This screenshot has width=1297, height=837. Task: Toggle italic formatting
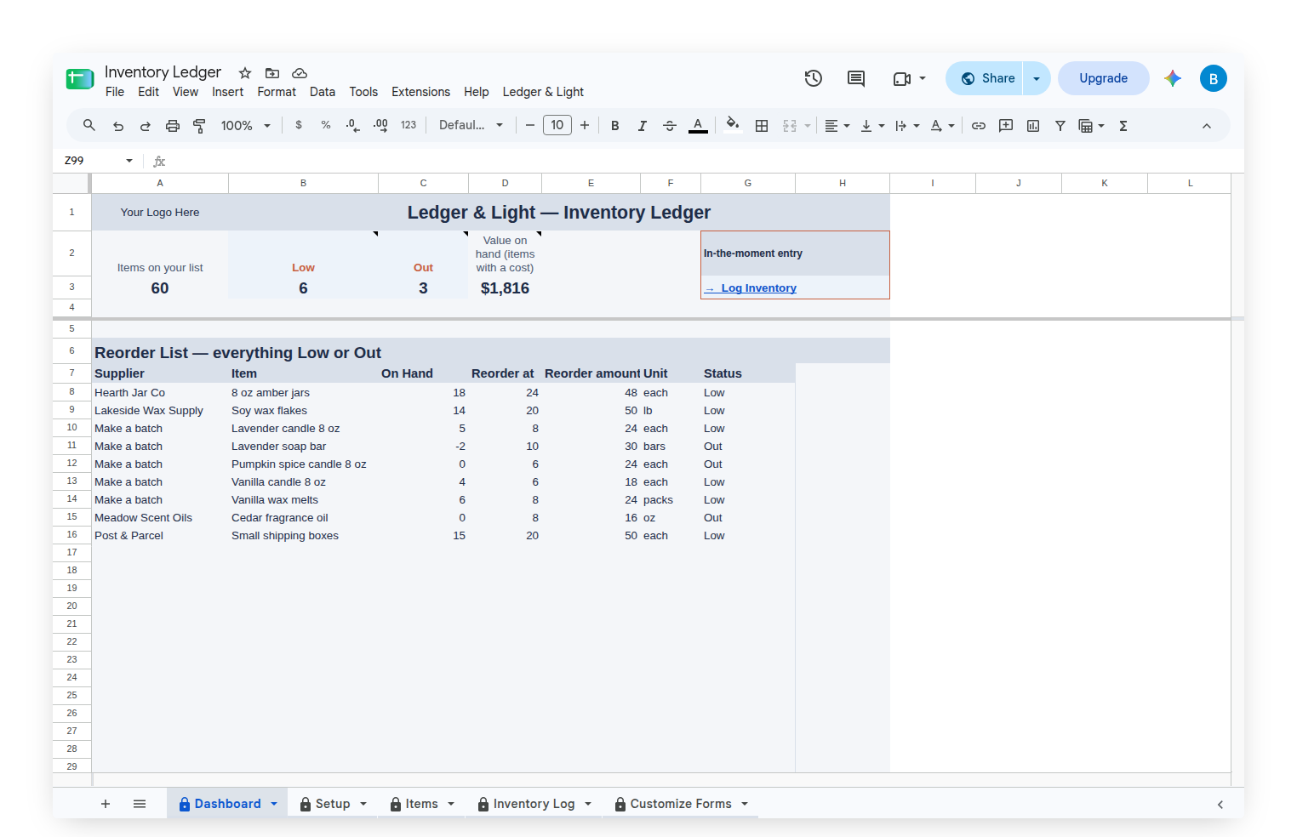643,126
